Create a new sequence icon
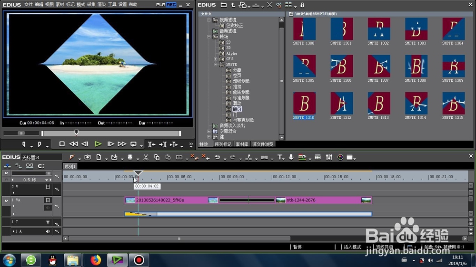The height and width of the screenshot is (267, 476). (x=99, y=157)
